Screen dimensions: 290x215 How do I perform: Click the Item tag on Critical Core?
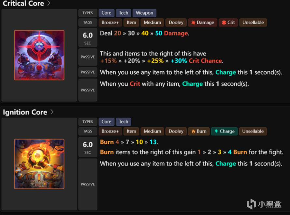click(131, 22)
